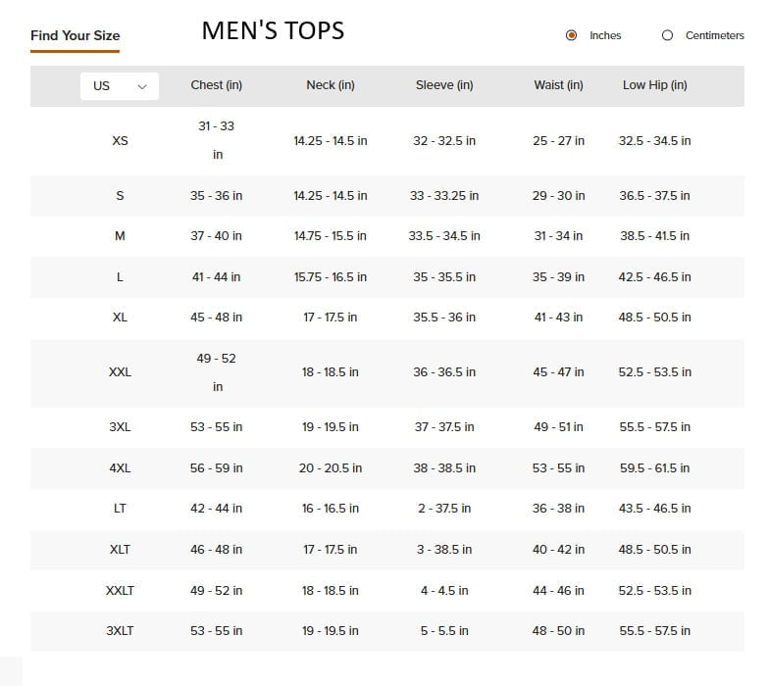Viewport: 768px width, 686px height.
Task: Click the M row chest value 37 - 40 in
Action: [217, 236]
